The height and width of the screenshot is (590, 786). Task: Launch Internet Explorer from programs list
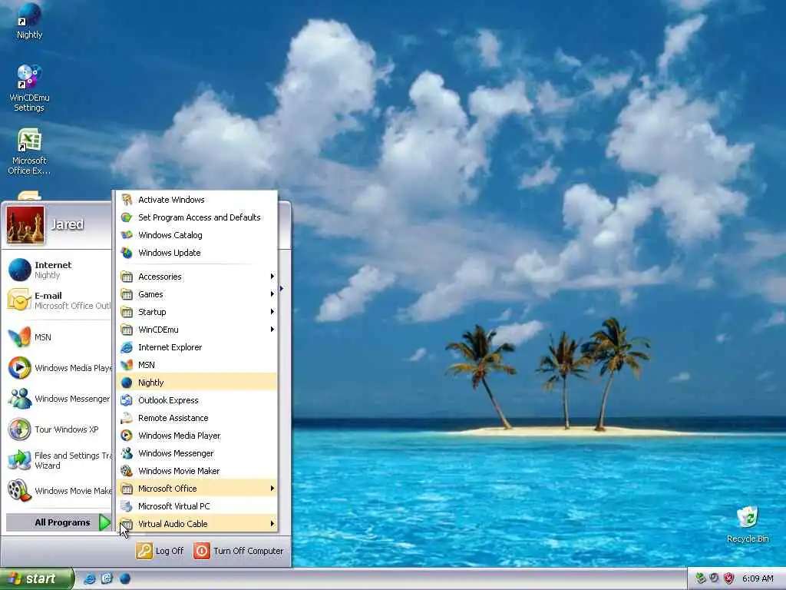pos(196,347)
